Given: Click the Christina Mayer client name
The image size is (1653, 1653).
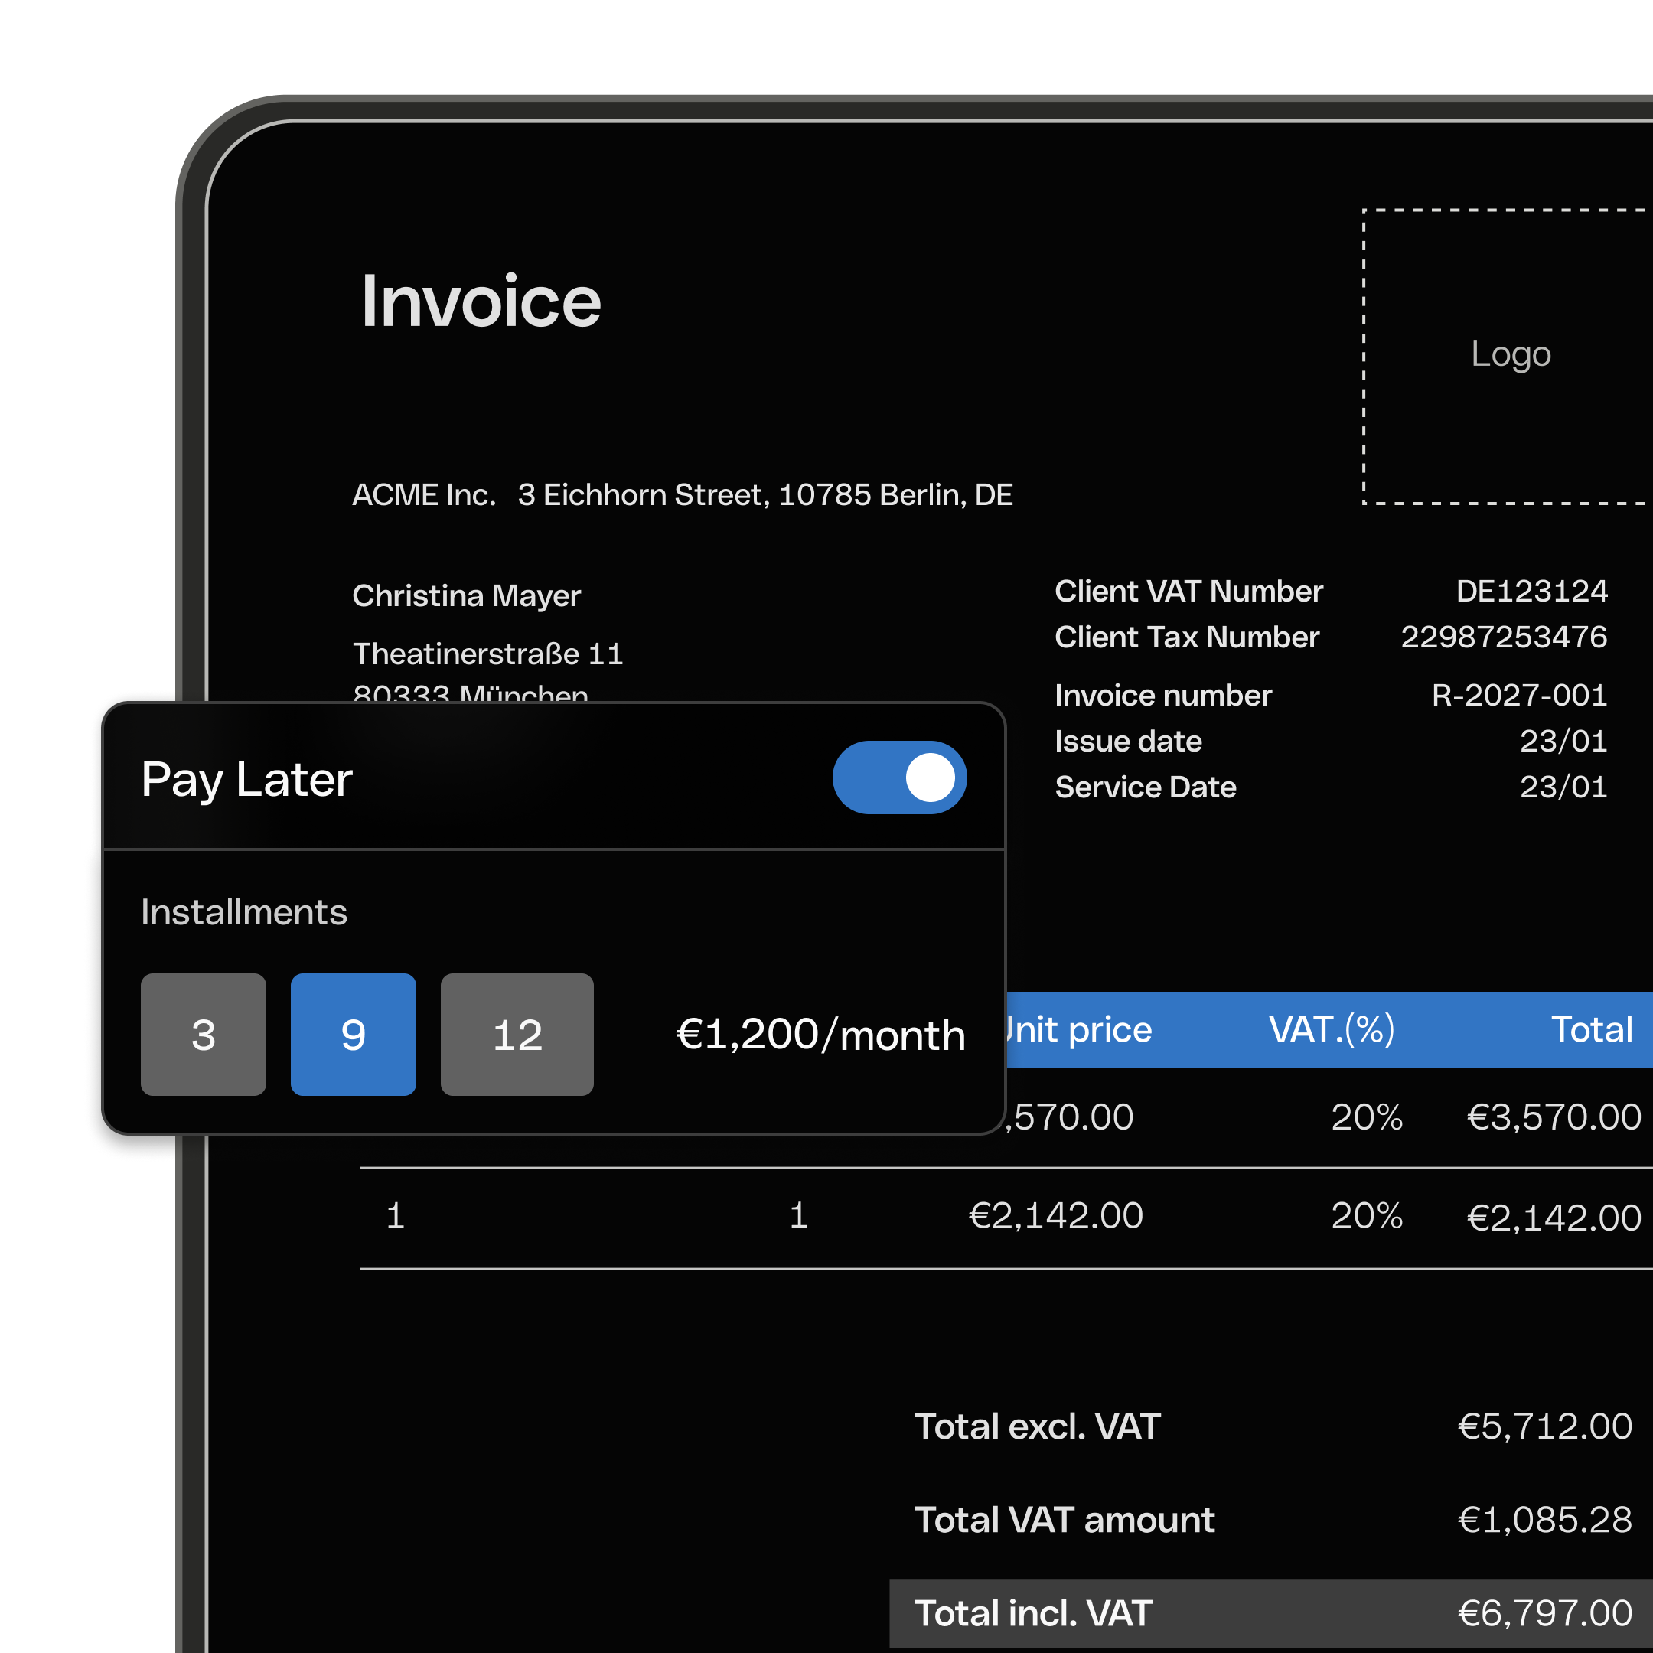Looking at the screenshot, I should [466, 595].
